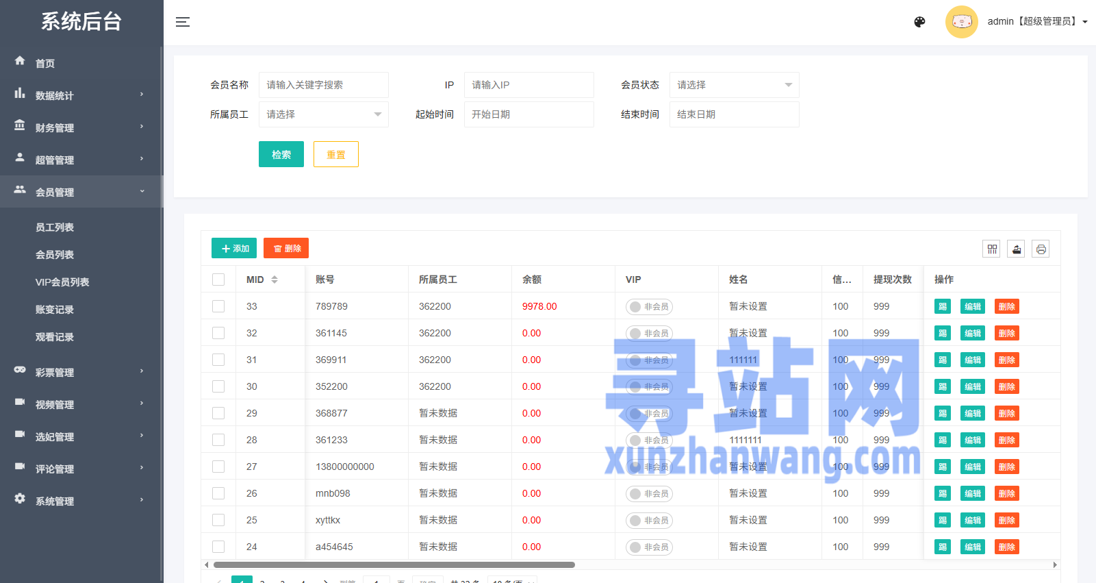Click the red 删除 button for MID 28
The image size is (1096, 583).
click(1006, 440)
